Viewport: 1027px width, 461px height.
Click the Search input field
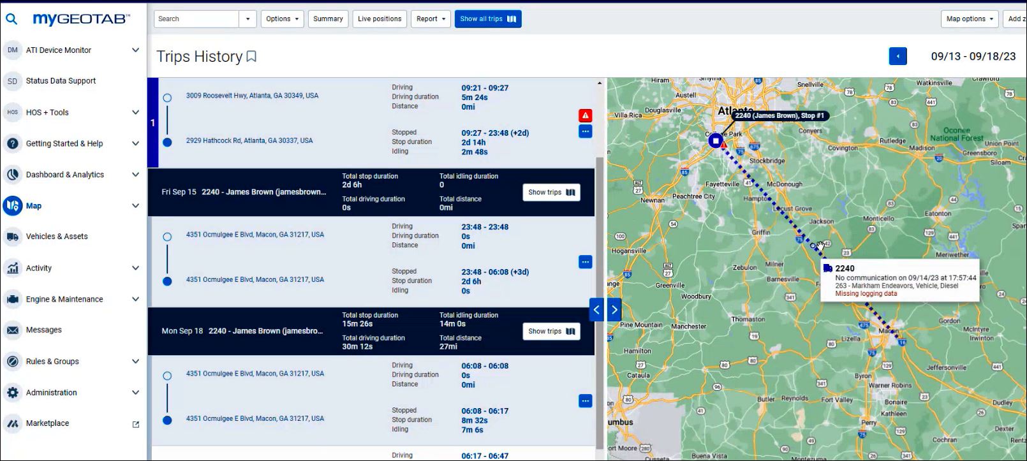[x=196, y=19]
